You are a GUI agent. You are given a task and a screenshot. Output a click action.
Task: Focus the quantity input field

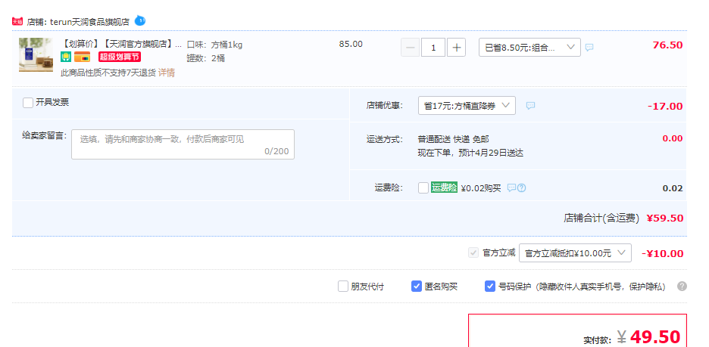pyautogui.click(x=433, y=48)
